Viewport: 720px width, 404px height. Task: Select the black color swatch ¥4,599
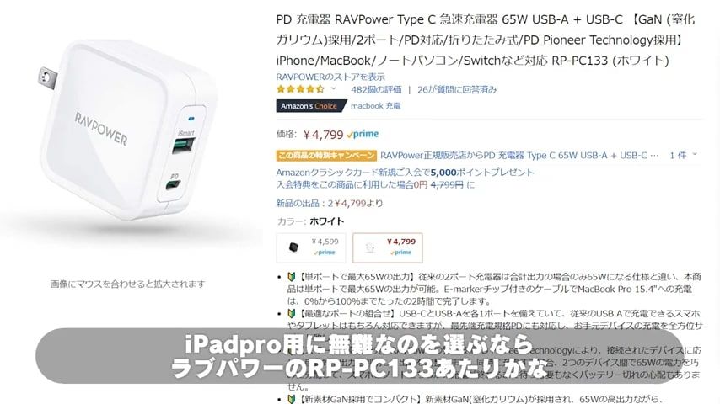click(311, 247)
